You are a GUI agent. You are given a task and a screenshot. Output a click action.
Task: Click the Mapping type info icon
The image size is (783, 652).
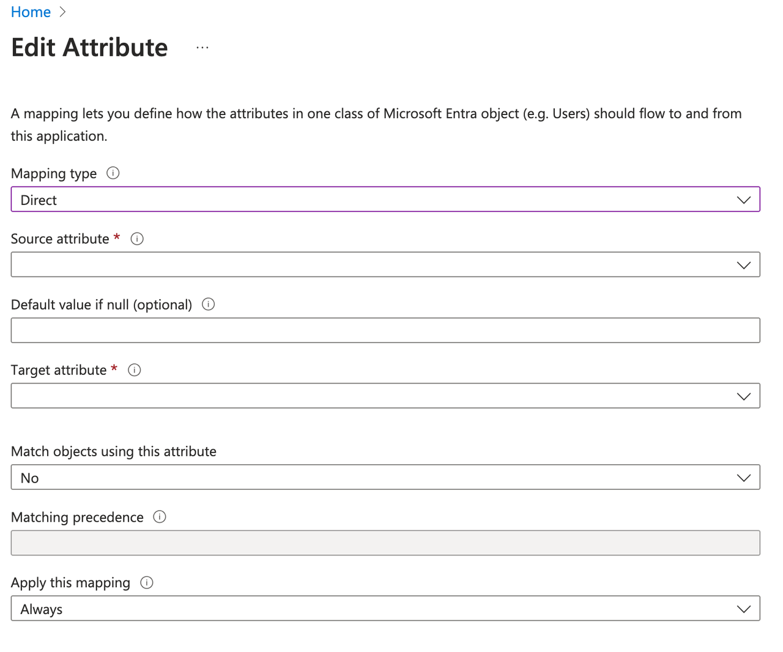tap(113, 173)
